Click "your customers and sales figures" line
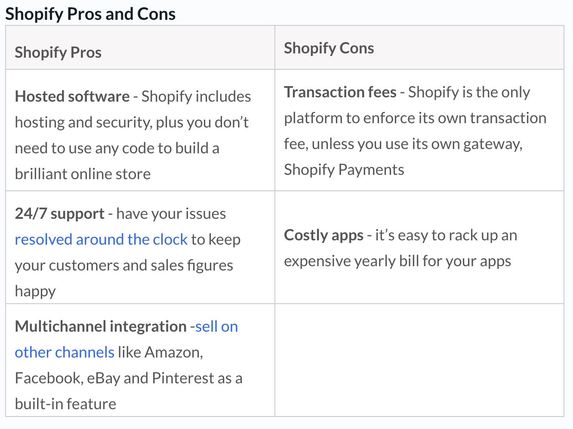The width and height of the screenshot is (573, 429). point(124,265)
